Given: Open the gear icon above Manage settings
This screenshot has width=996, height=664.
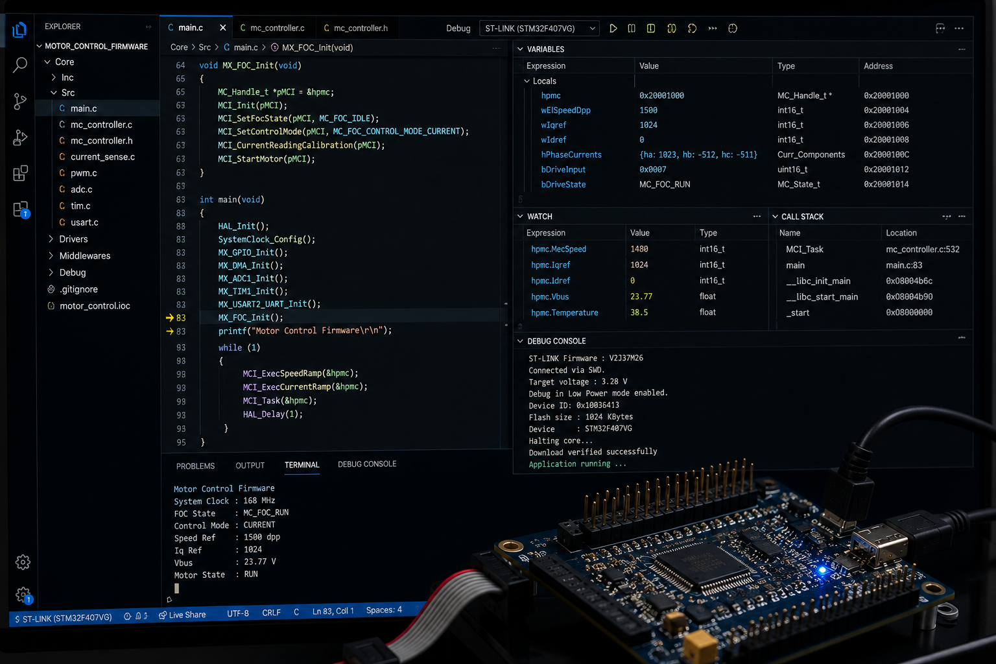Looking at the screenshot, I should coord(23,562).
